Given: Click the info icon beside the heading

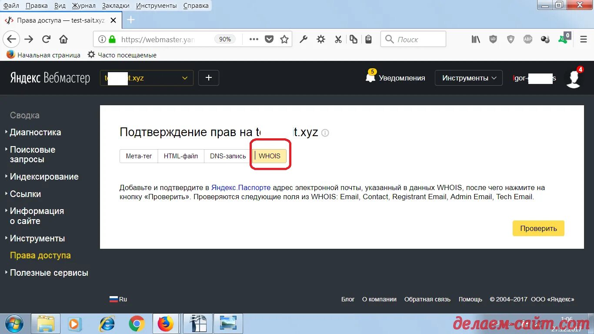Looking at the screenshot, I should [x=325, y=133].
